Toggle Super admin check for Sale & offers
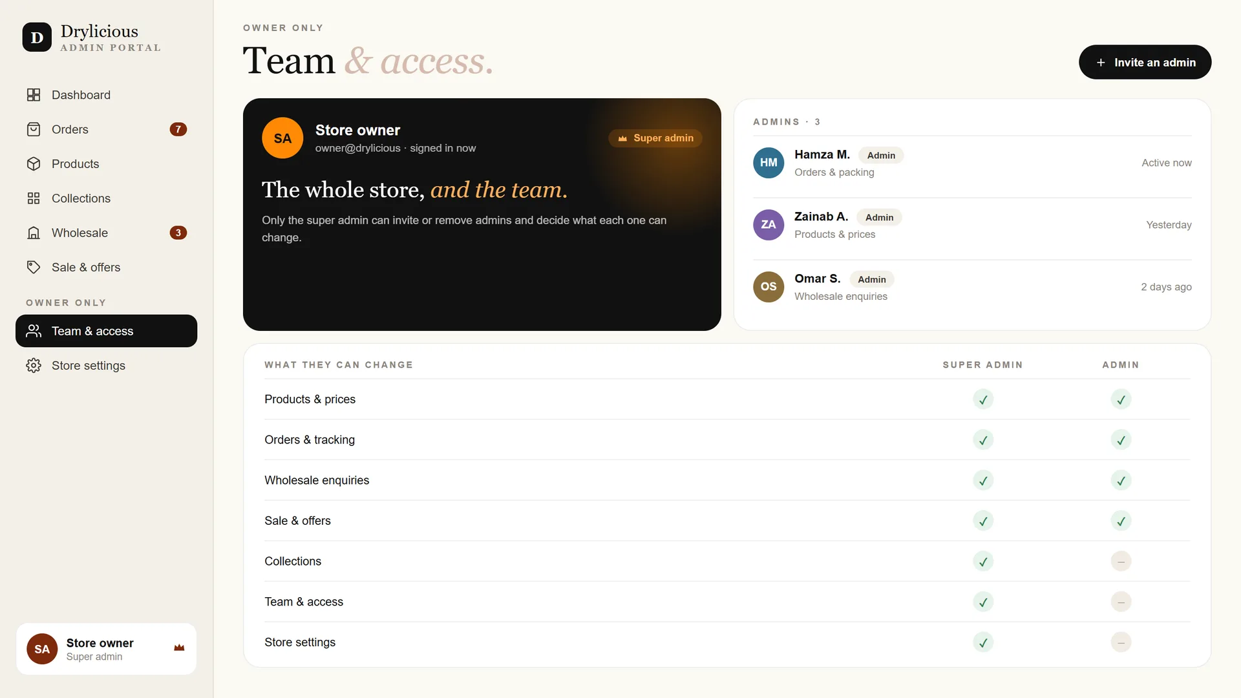1241x698 pixels. pos(983,521)
